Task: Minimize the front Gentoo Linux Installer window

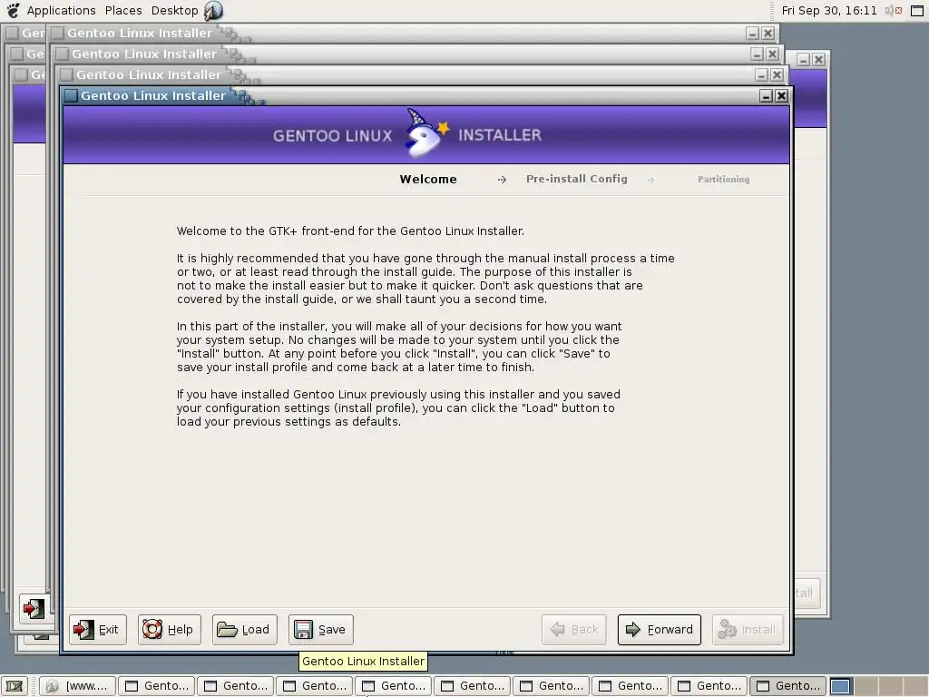Action: [766, 96]
